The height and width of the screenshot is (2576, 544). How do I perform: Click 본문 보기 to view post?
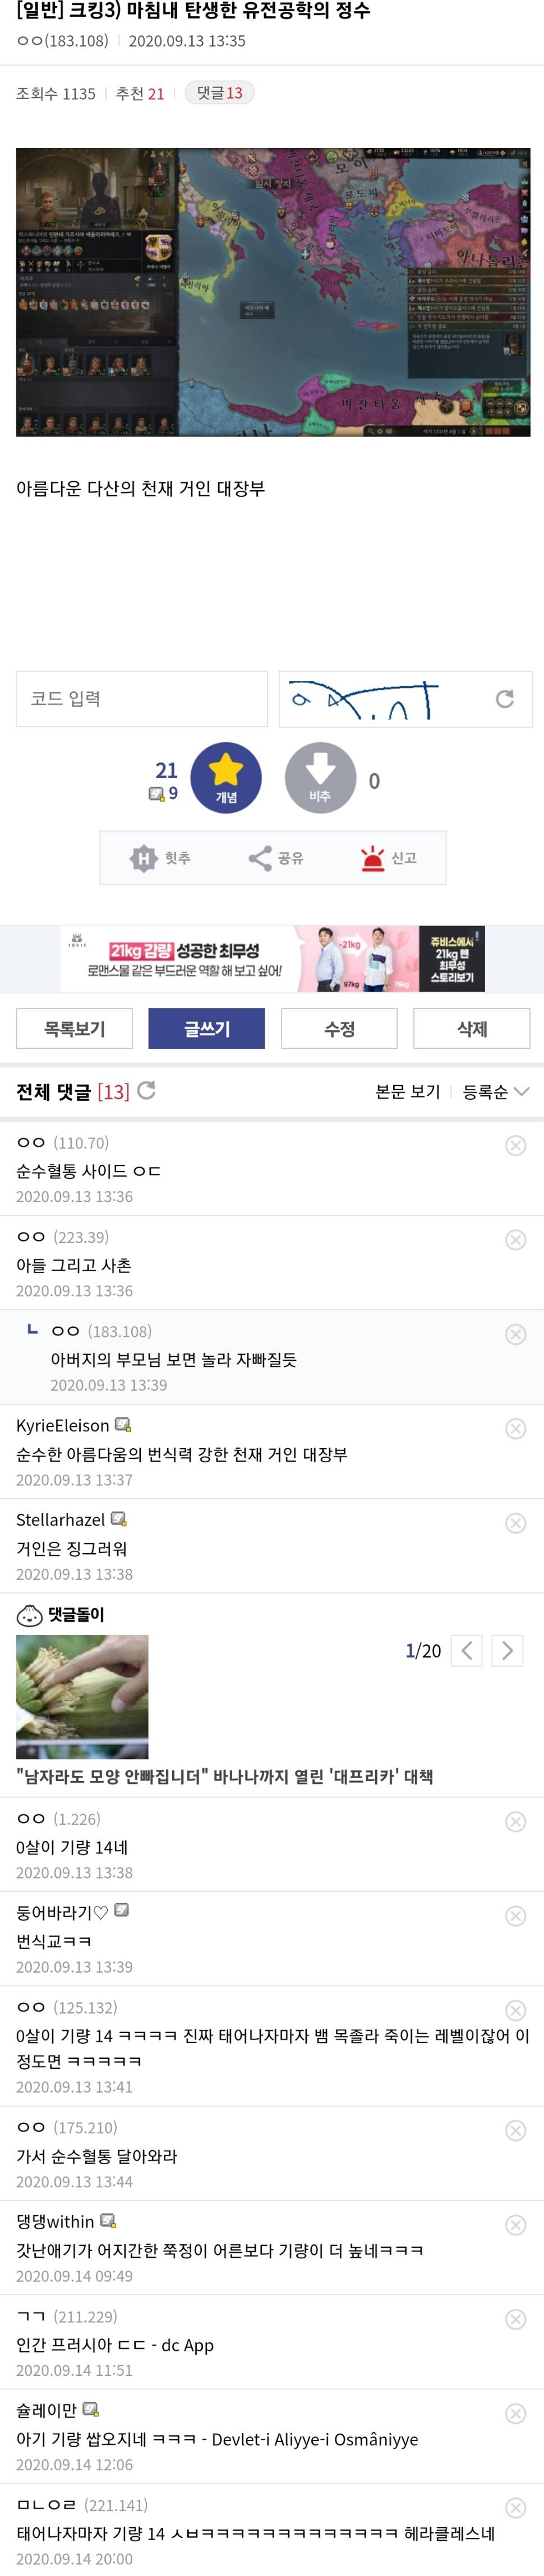pyautogui.click(x=407, y=1091)
